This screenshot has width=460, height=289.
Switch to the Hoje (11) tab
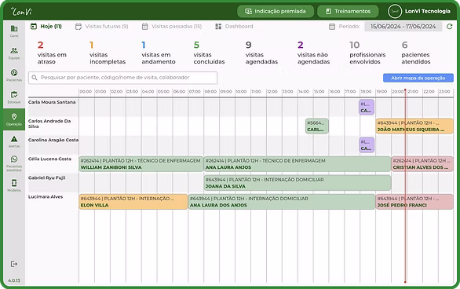pos(46,27)
